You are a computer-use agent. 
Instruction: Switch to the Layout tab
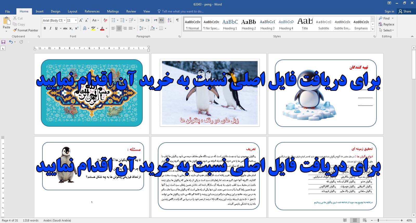(x=72, y=11)
